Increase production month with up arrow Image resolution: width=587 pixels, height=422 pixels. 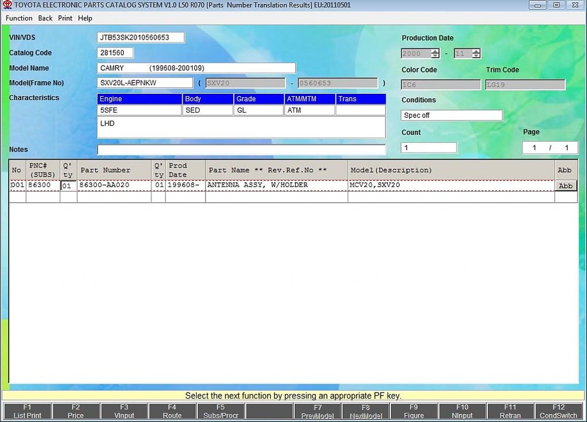[476, 51]
